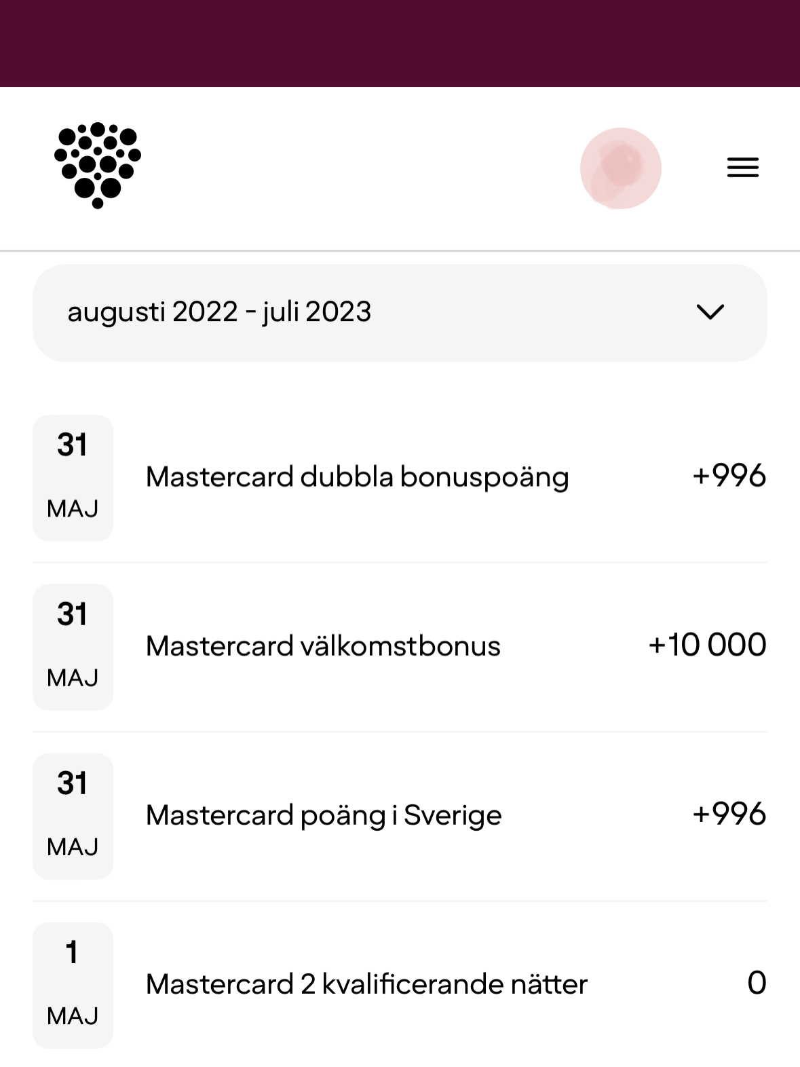This screenshot has width=800, height=1067.
Task: Expand the augusti 2022 - juli 2023 period selector
Action: tap(400, 313)
